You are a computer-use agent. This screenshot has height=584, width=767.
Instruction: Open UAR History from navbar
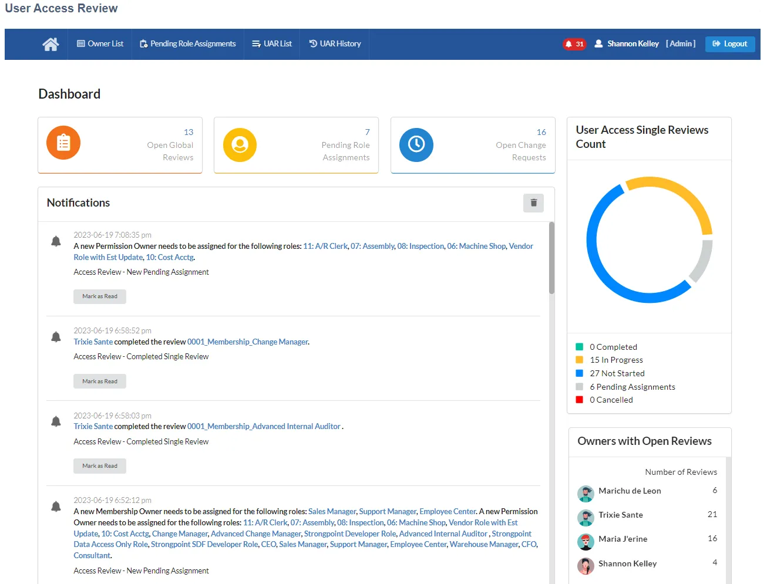335,44
